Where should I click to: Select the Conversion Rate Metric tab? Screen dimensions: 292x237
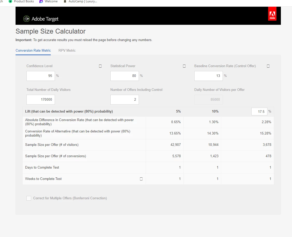click(33, 51)
